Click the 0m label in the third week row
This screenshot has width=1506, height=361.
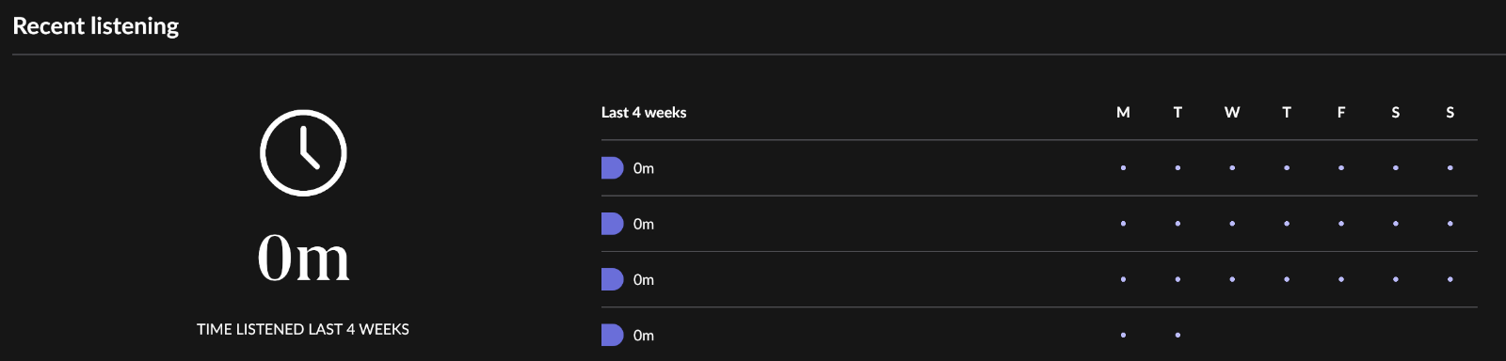[x=644, y=280]
